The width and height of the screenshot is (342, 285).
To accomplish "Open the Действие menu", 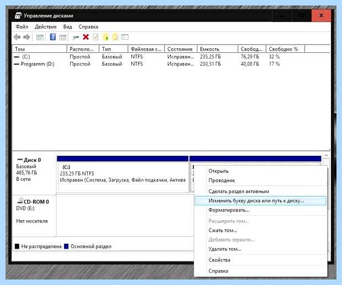I will [x=46, y=27].
